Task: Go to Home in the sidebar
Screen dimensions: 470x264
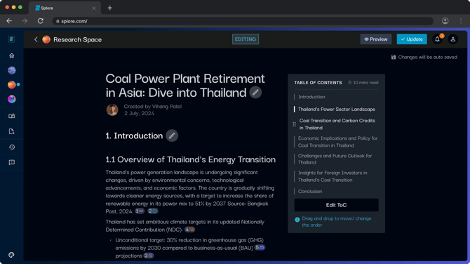Action: [x=12, y=55]
